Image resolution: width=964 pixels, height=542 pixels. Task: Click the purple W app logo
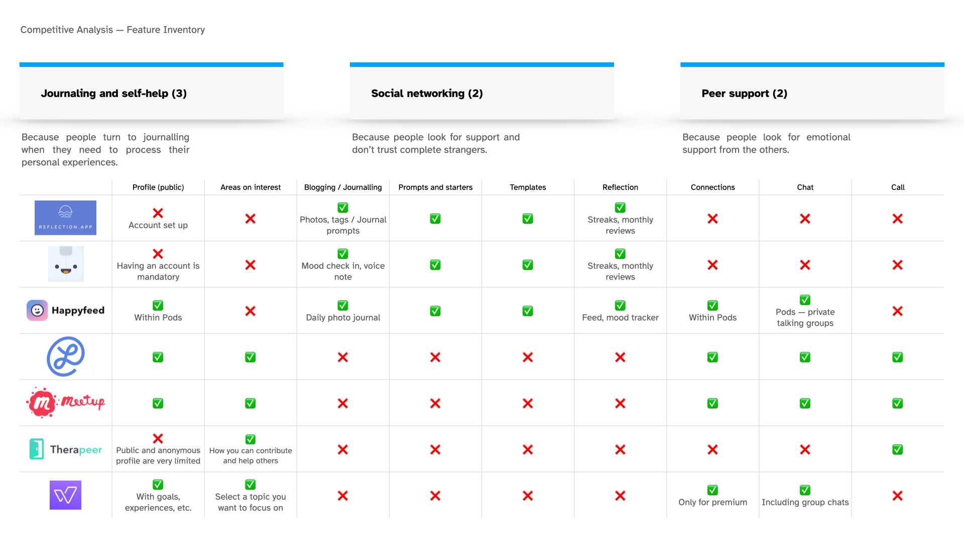[65, 495]
